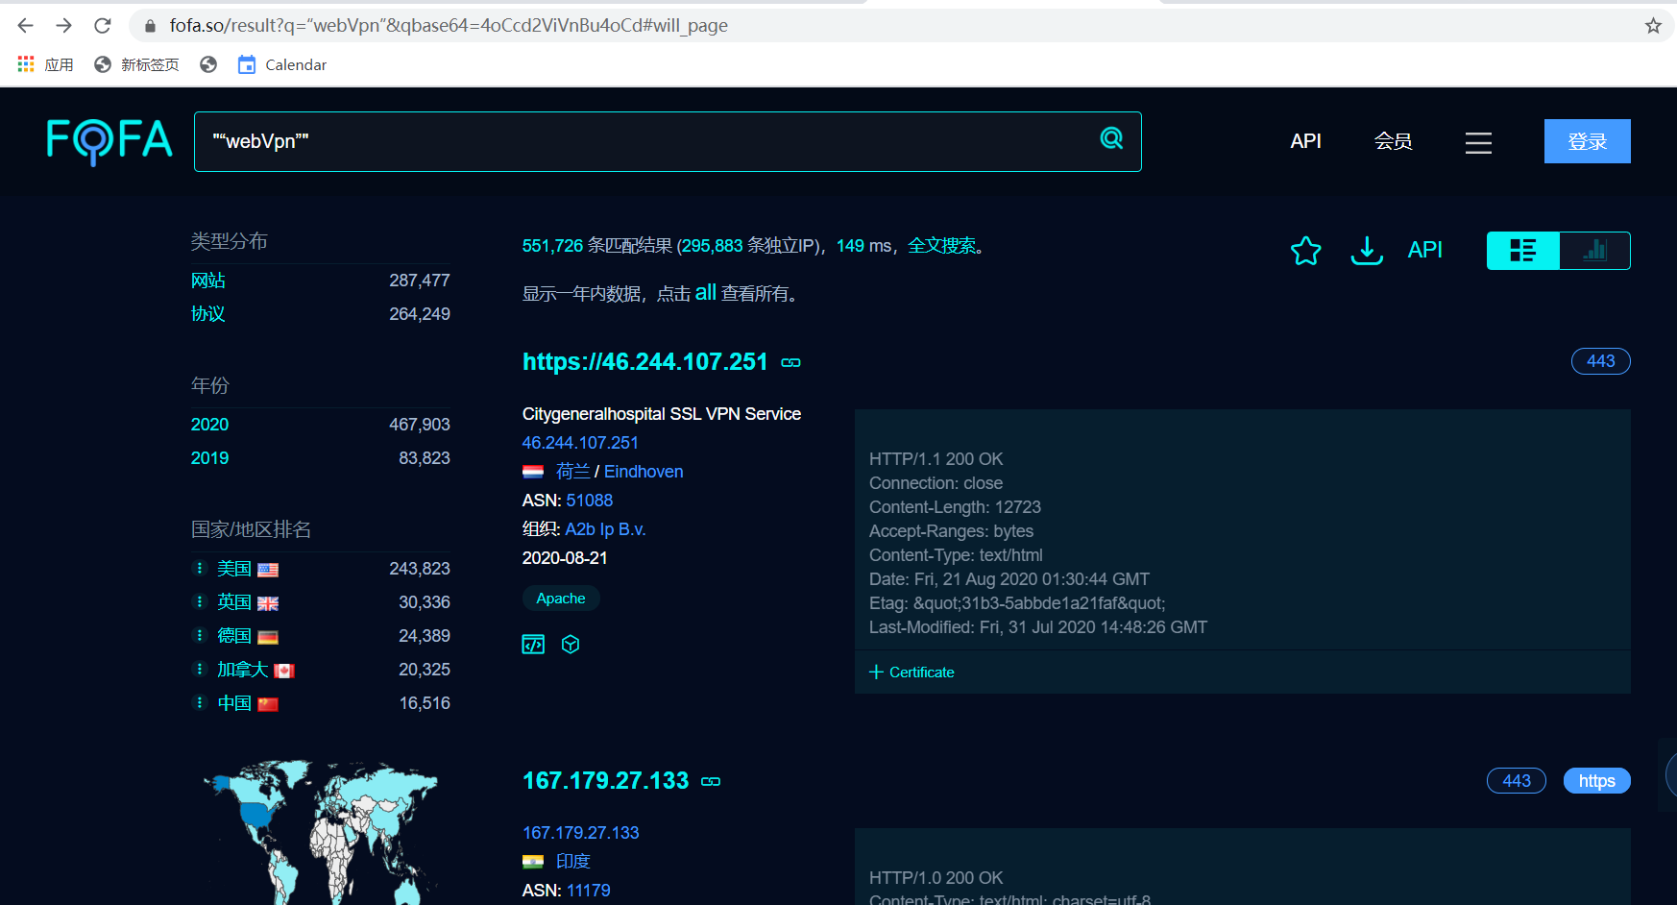The image size is (1677, 905).
Task: Click the world map thumbnail
Action: (x=321, y=832)
